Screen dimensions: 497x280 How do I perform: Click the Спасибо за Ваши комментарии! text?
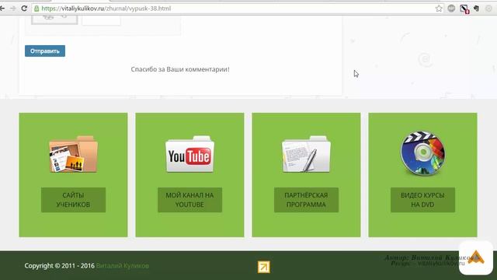(180, 69)
